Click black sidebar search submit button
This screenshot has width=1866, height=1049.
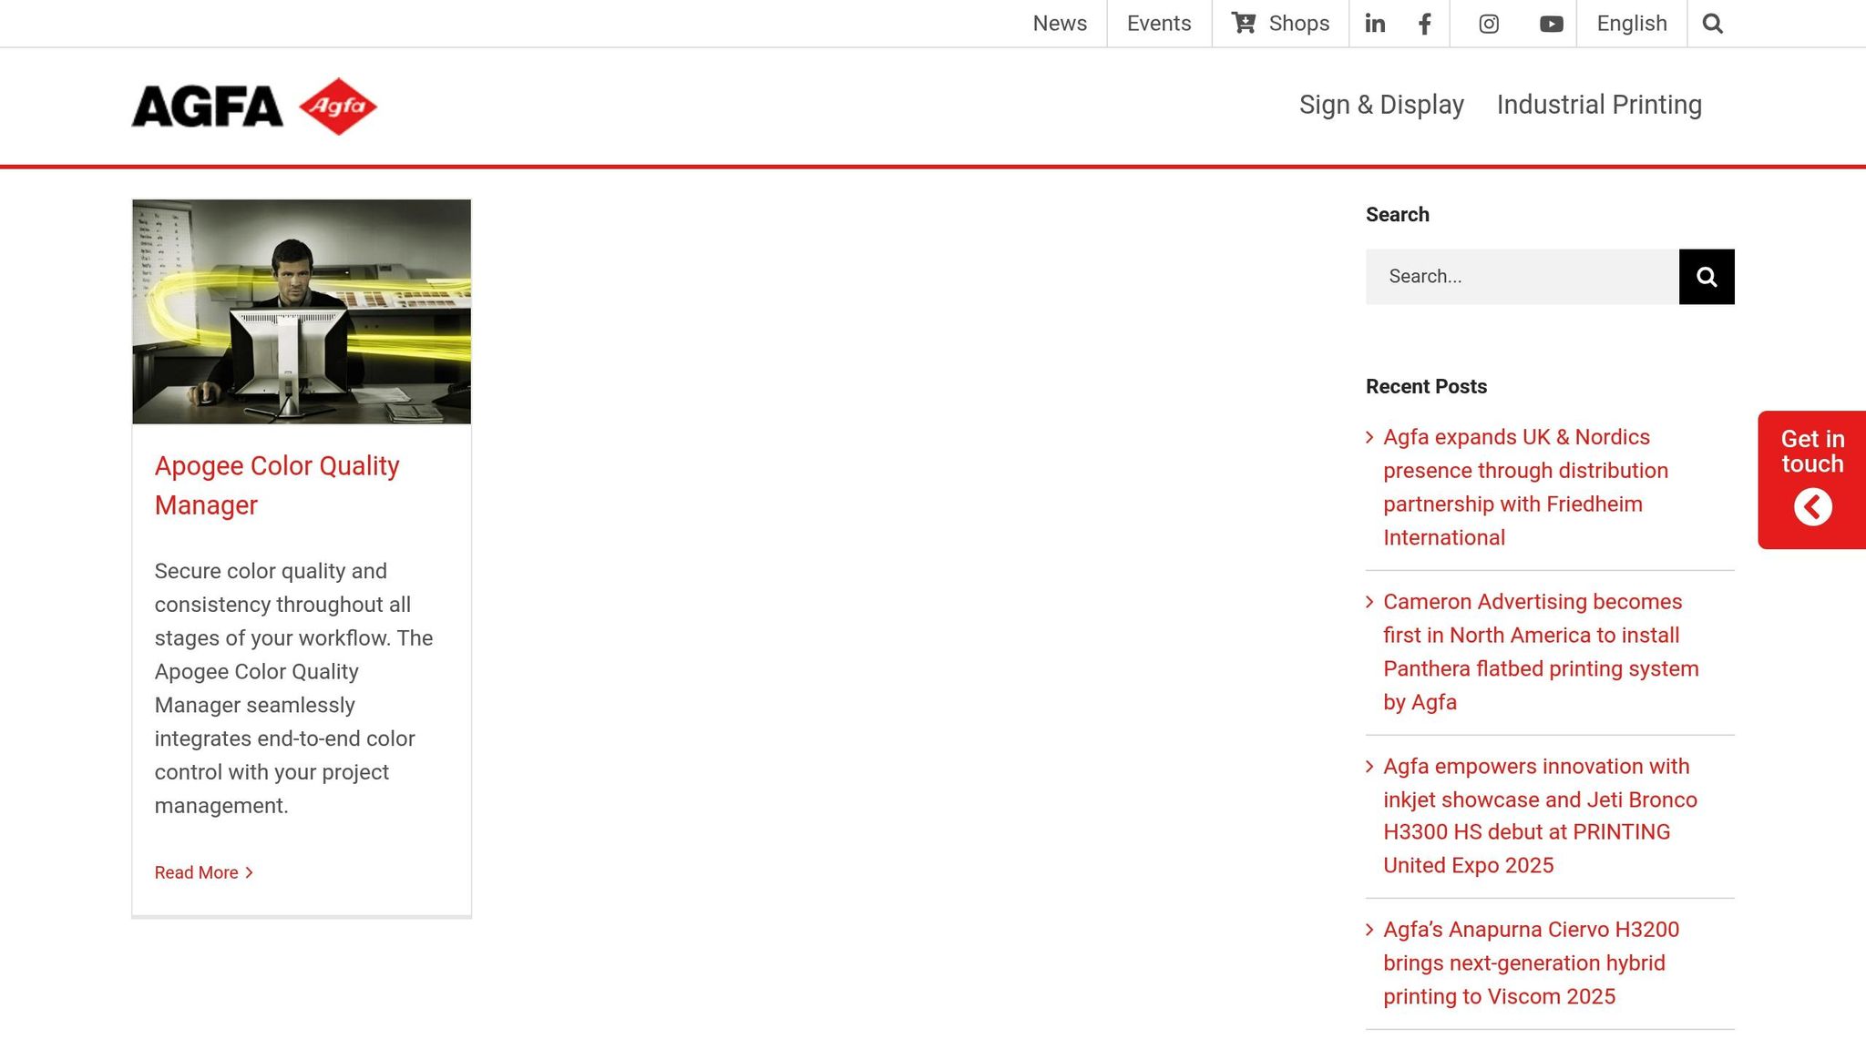[1707, 277]
